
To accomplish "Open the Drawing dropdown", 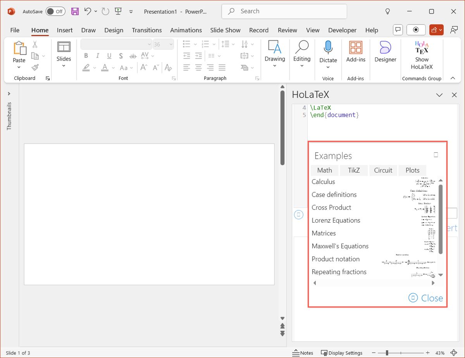I will [x=275, y=55].
